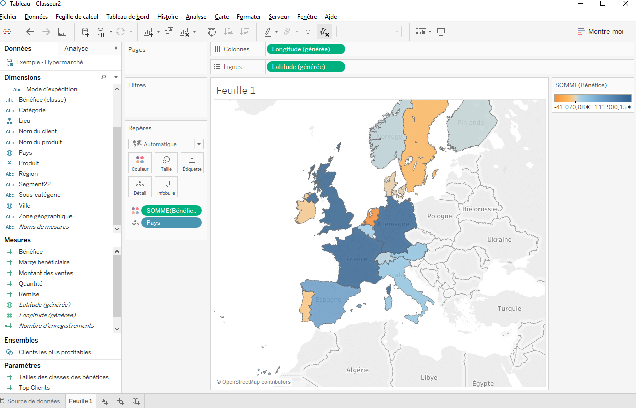Click the add new data source icon
This screenshot has width=636, height=408.
[x=85, y=32]
